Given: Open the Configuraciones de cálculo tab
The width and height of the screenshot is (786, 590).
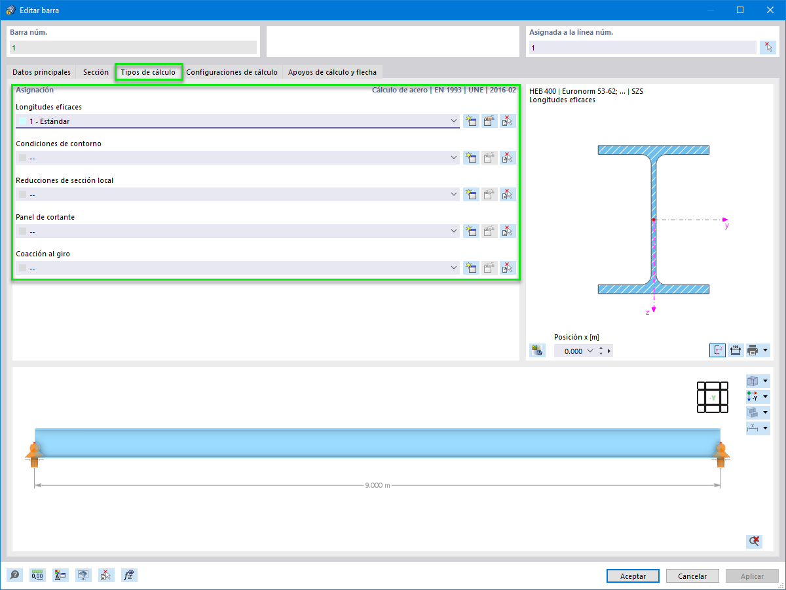Looking at the screenshot, I should tap(232, 72).
